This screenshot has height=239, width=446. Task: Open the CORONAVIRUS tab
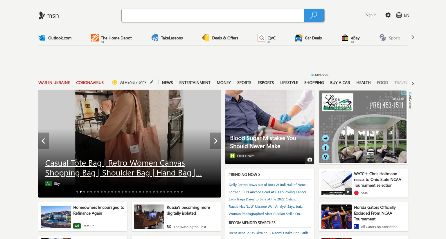(90, 83)
